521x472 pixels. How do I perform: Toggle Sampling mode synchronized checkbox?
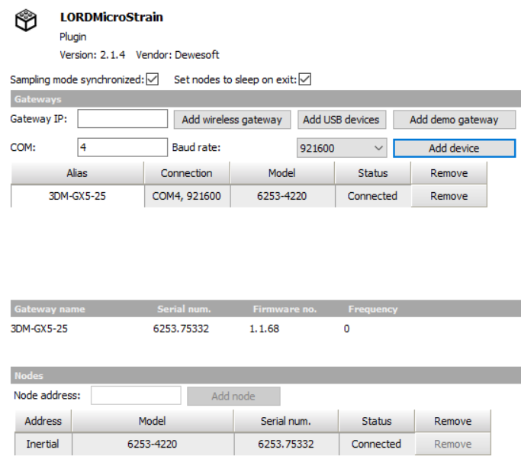[x=152, y=79]
